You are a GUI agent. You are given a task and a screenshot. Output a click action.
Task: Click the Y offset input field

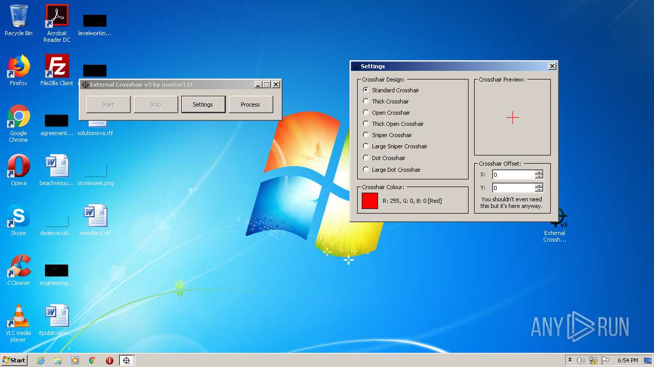(513, 188)
